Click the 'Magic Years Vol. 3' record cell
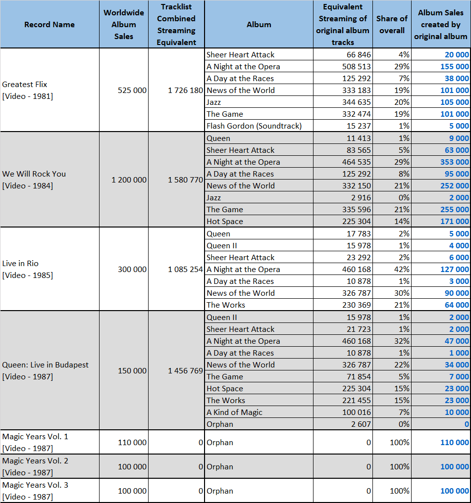 (50, 491)
